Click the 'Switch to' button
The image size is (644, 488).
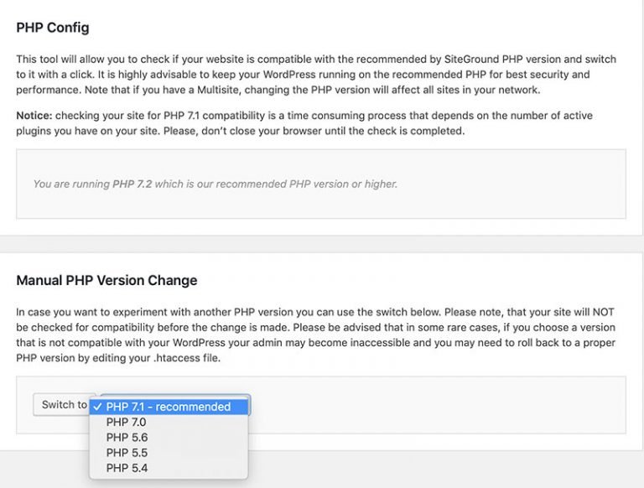tap(62, 405)
